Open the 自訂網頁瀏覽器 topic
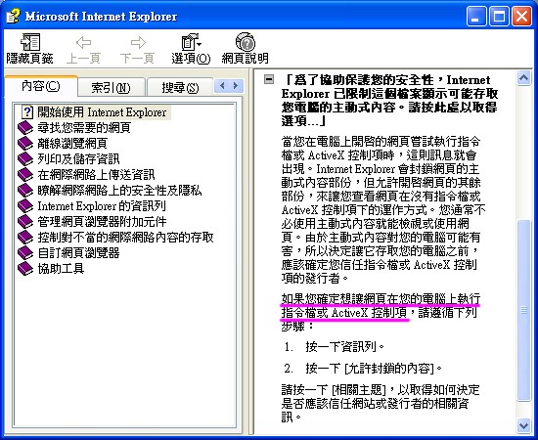The height and width of the screenshot is (440, 538). pos(78,253)
